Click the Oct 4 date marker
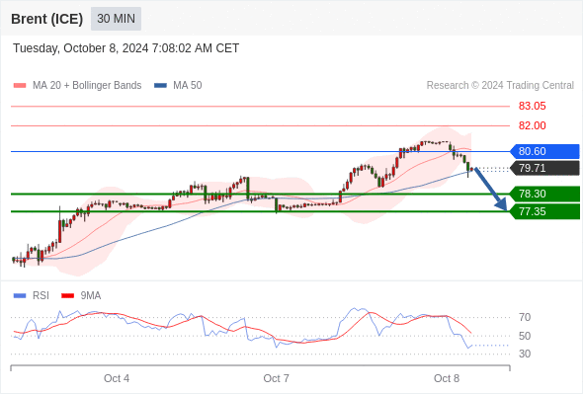 [x=117, y=378]
